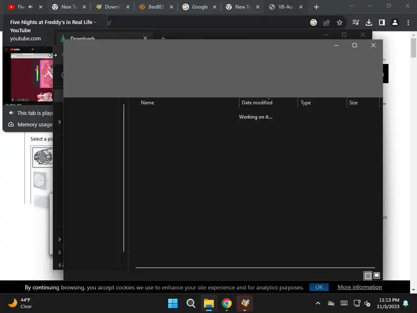Open the clock and date flyout

[x=388, y=303]
